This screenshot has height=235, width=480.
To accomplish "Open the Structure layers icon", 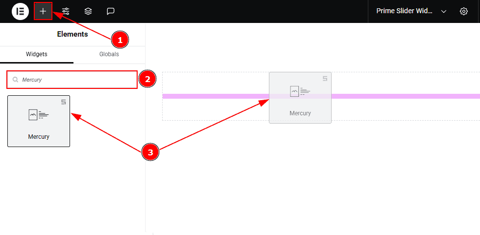I will [x=88, y=11].
